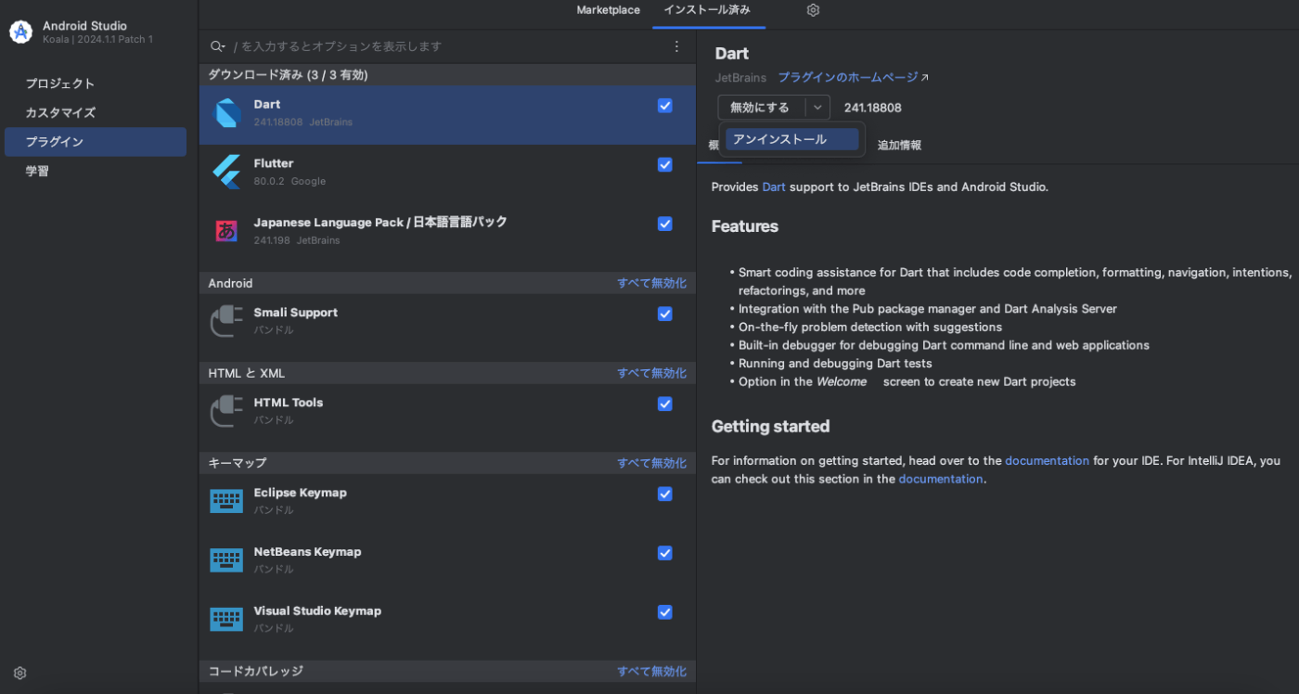Uncheck the Visual Studio Keymap checkbox

click(x=664, y=612)
